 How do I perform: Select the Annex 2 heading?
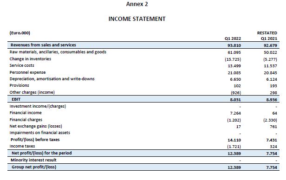coord(137,4)
